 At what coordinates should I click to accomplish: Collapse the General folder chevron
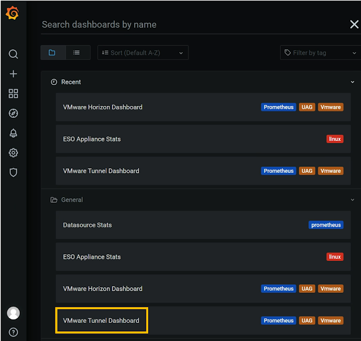(x=353, y=200)
